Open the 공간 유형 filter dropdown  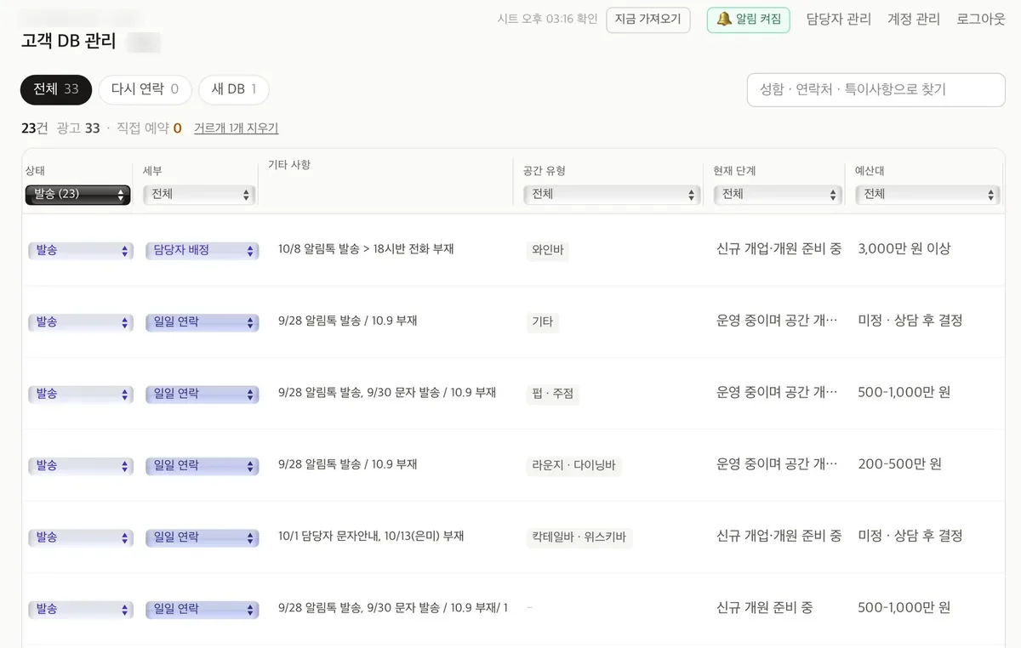(x=612, y=195)
